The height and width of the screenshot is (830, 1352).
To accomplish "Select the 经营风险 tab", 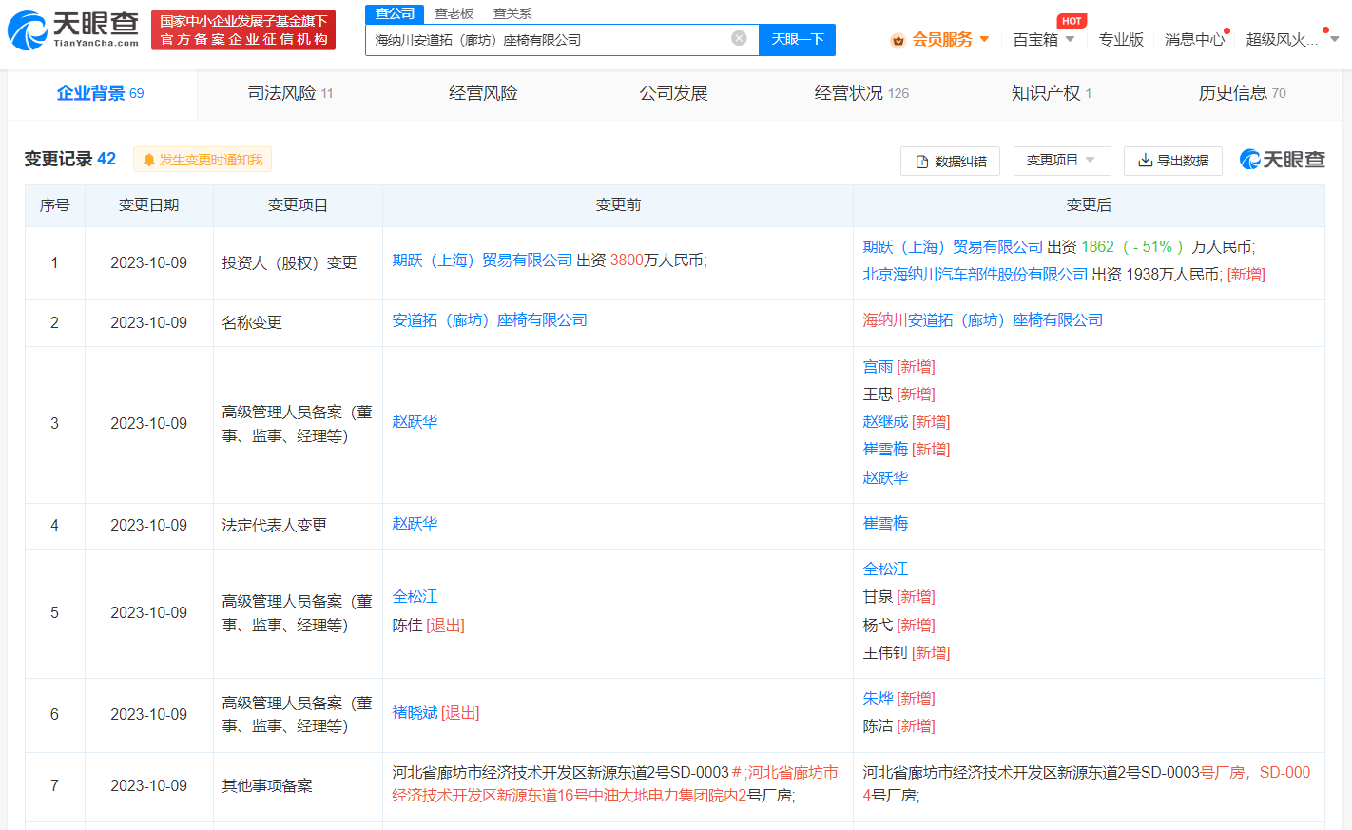I will 483,93.
